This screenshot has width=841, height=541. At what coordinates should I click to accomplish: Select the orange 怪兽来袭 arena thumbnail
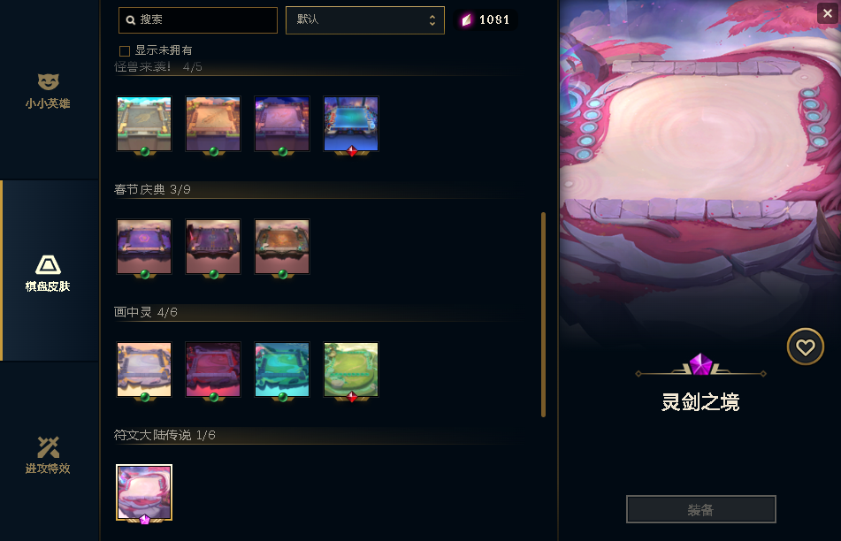pyautogui.click(x=213, y=124)
